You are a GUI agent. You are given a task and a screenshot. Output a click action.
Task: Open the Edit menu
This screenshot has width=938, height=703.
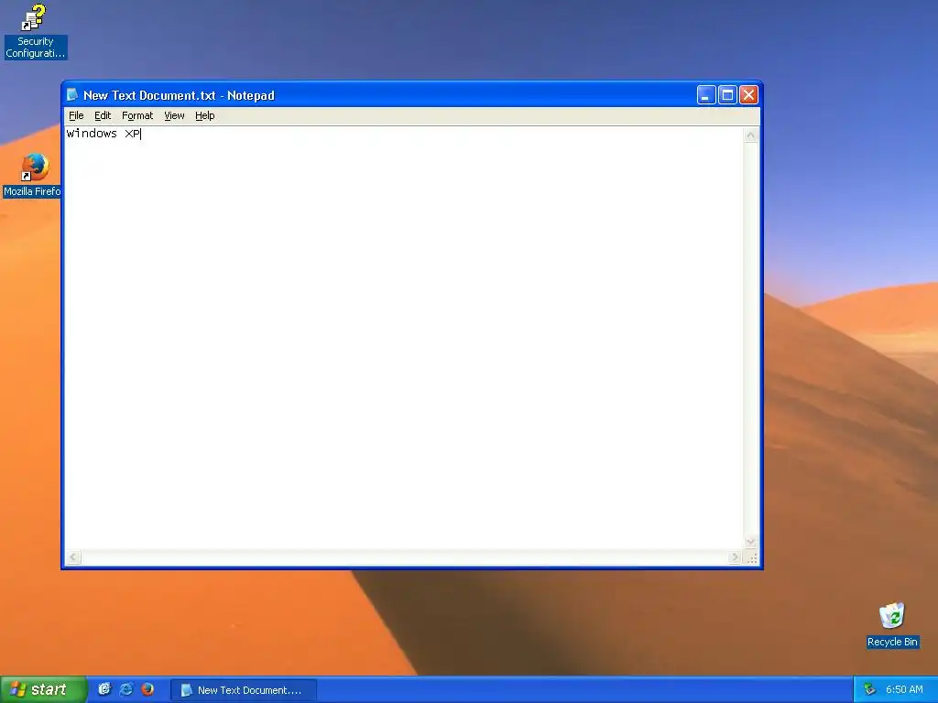pyautogui.click(x=103, y=115)
